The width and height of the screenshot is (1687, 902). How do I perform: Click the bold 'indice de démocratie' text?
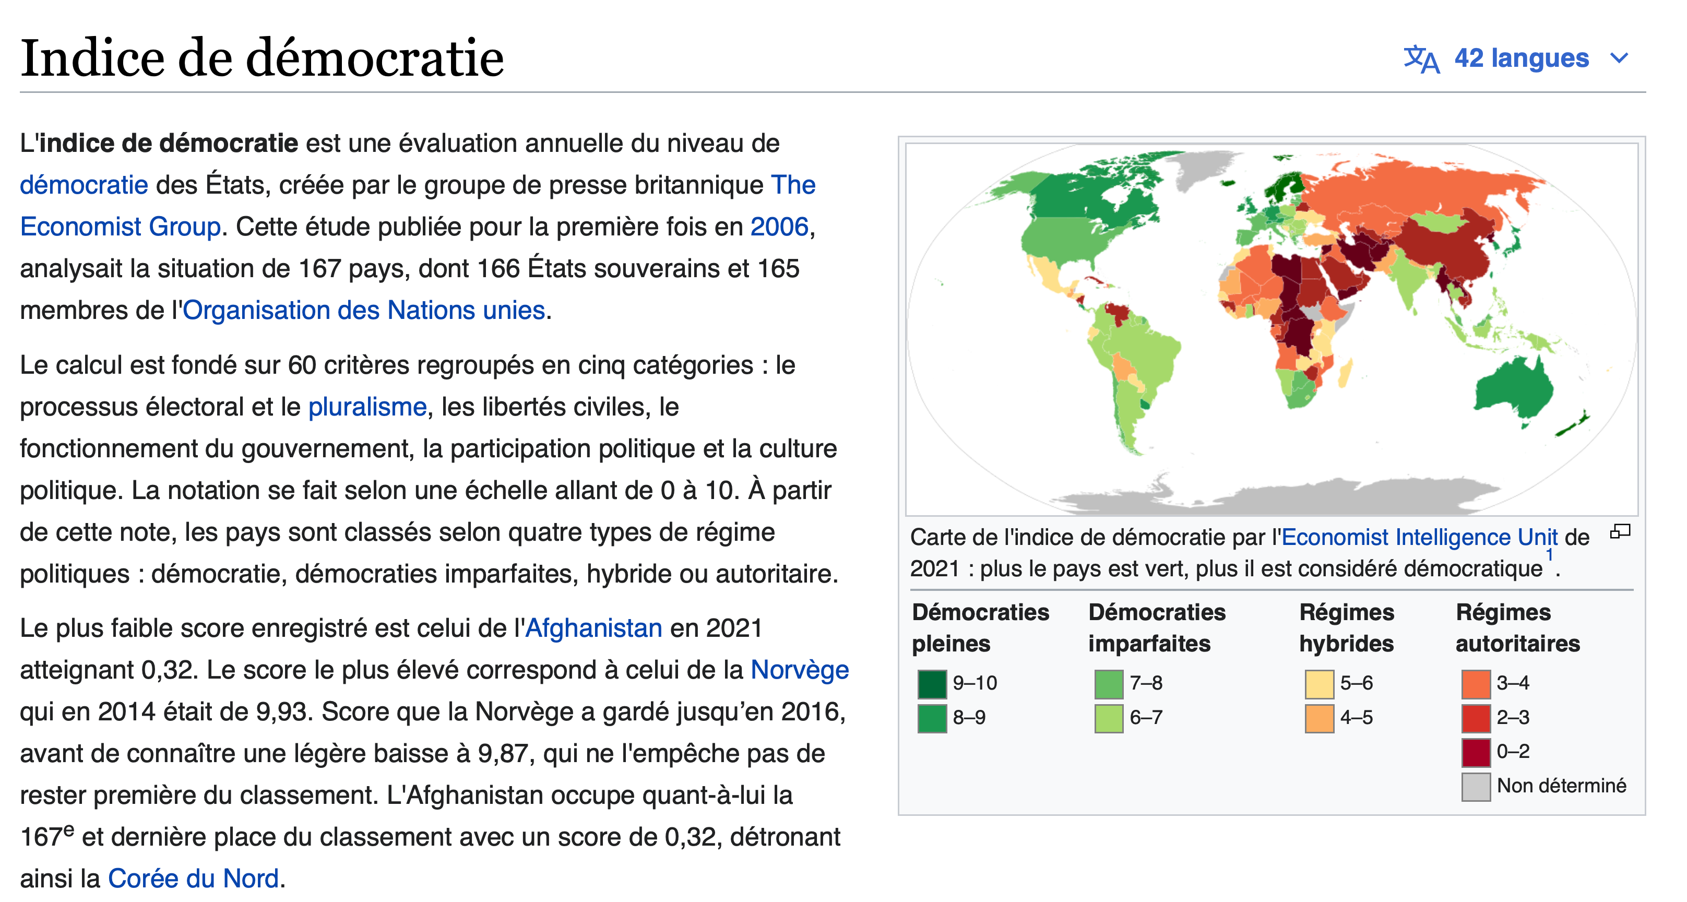pos(169,143)
